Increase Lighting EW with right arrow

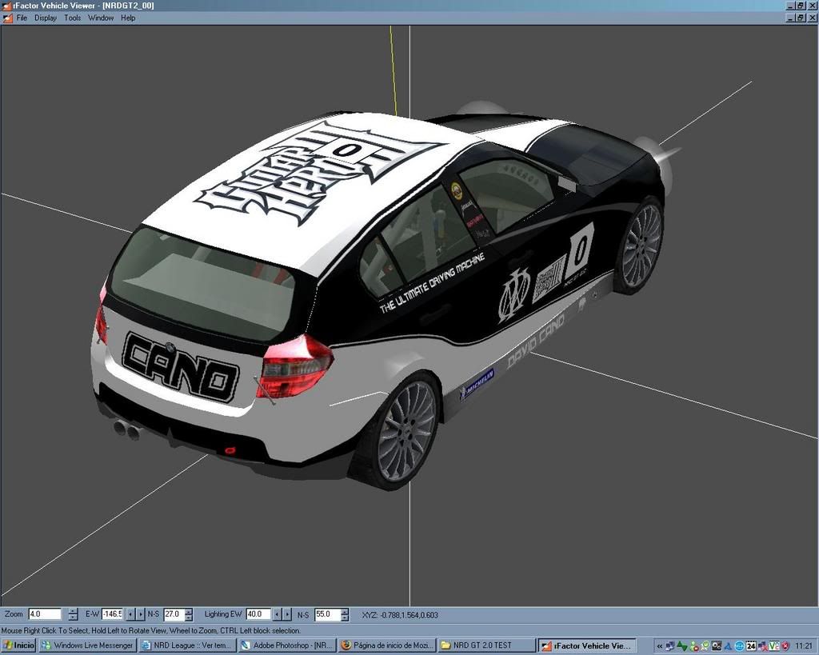coord(288,614)
